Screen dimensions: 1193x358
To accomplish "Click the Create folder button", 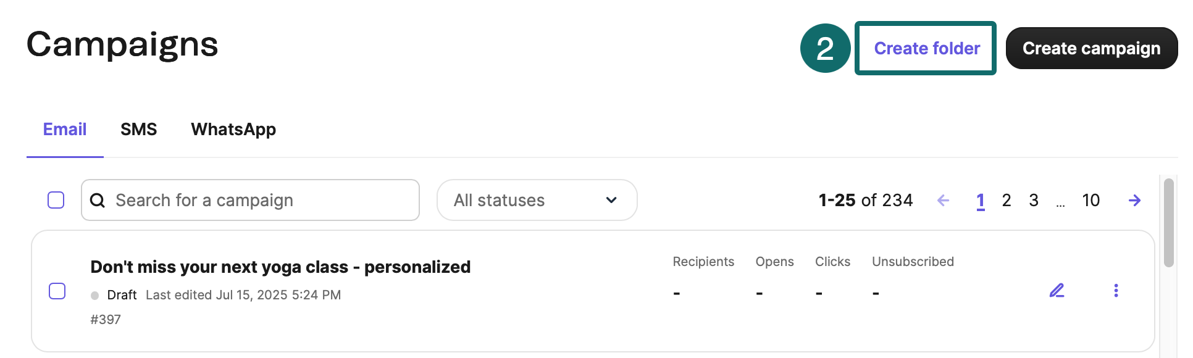I will (x=926, y=48).
